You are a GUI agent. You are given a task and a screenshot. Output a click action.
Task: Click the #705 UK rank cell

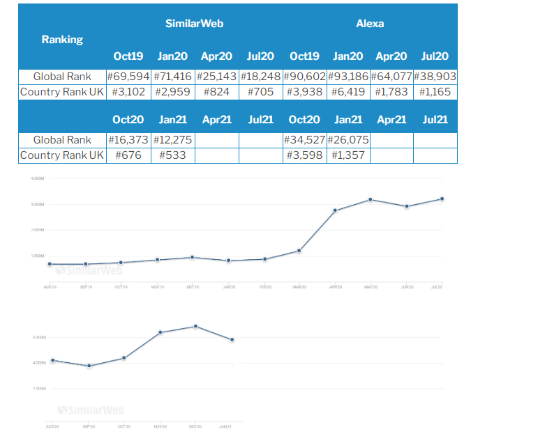[x=260, y=92]
